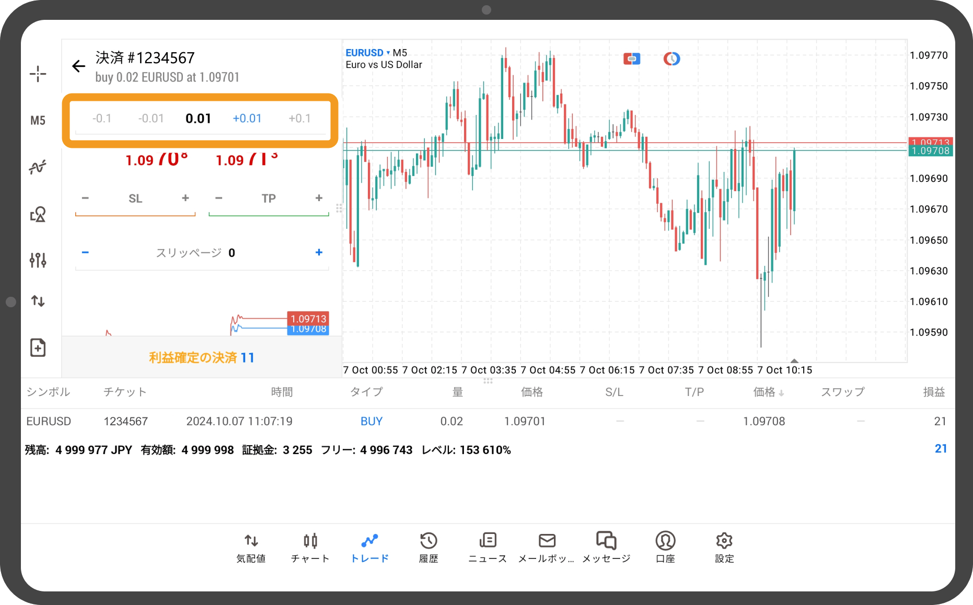The width and height of the screenshot is (973, 605).
Task: Go back from the close order panel
Action: pyautogui.click(x=78, y=66)
